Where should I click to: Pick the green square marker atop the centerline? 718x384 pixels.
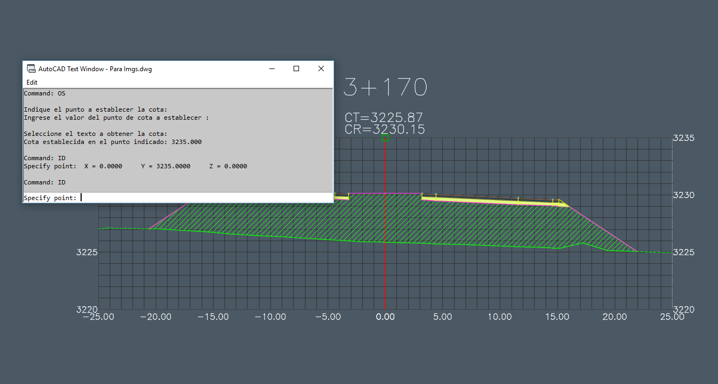point(385,138)
